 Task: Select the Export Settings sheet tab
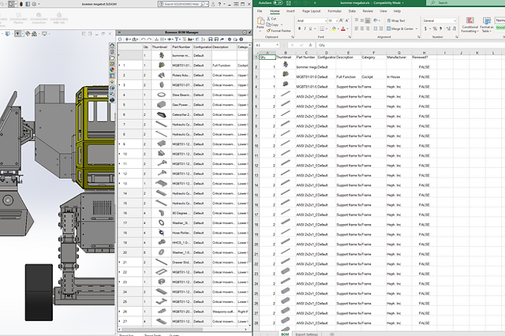tap(306, 334)
